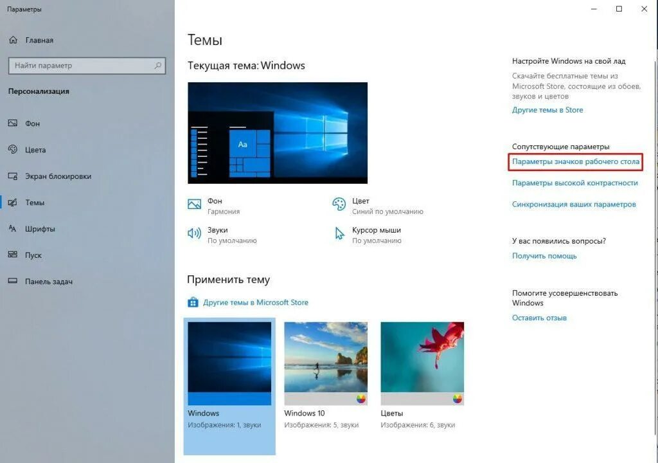Viewport: 658px width, 463px height.
Task: Click the Сопутствующие параметры label
Action: click(x=560, y=147)
